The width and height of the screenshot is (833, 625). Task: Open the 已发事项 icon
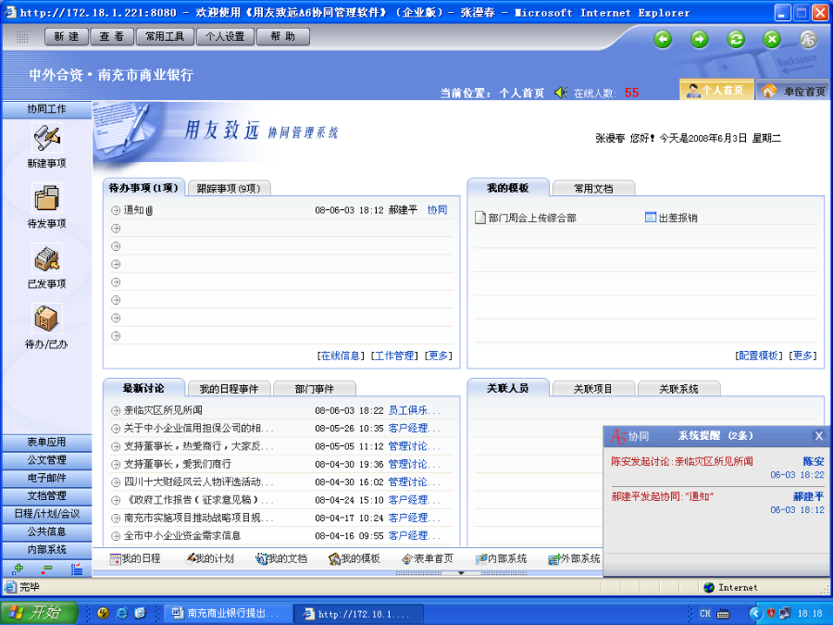point(47,259)
